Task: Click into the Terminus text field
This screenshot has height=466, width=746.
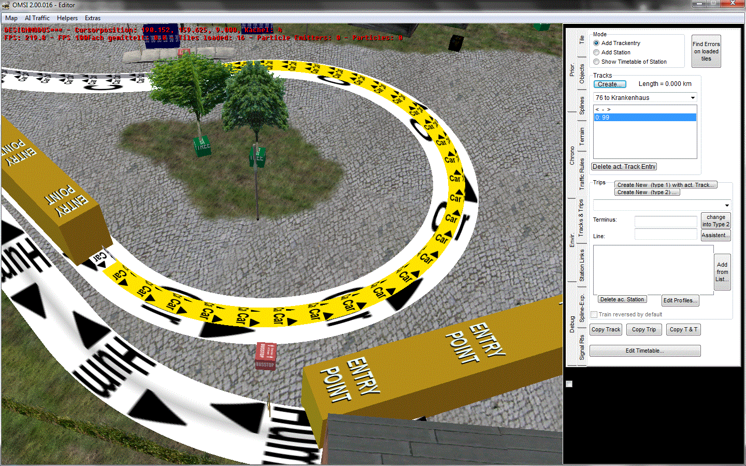Action: pos(666,221)
